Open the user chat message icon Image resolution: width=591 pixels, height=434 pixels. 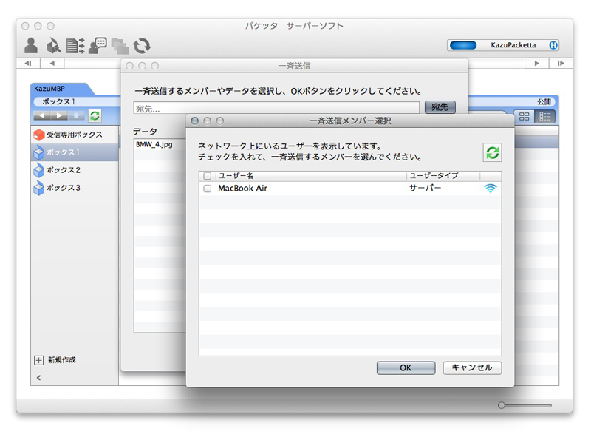[98, 46]
